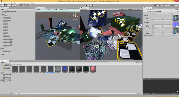Select the MatBlue material thumbnail
The image size is (179, 97).
click(65, 69)
